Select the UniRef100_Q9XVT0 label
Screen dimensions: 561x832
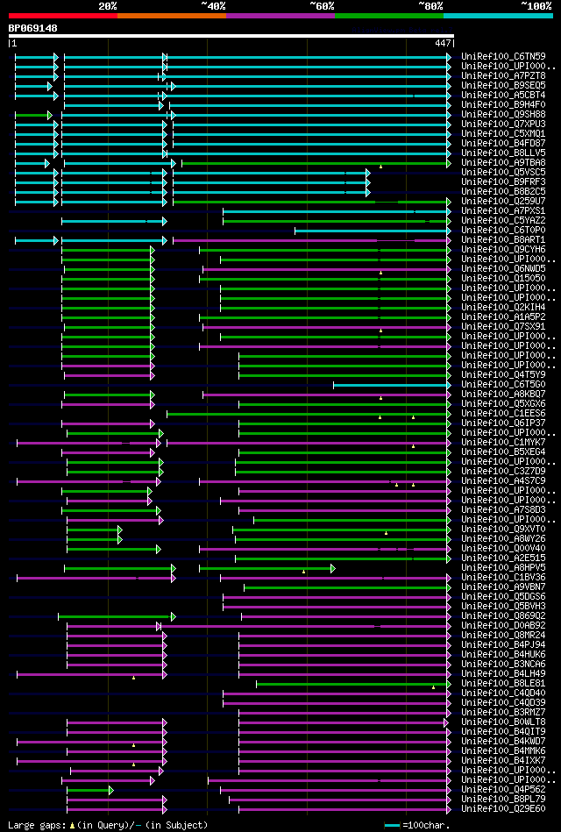[503, 529]
